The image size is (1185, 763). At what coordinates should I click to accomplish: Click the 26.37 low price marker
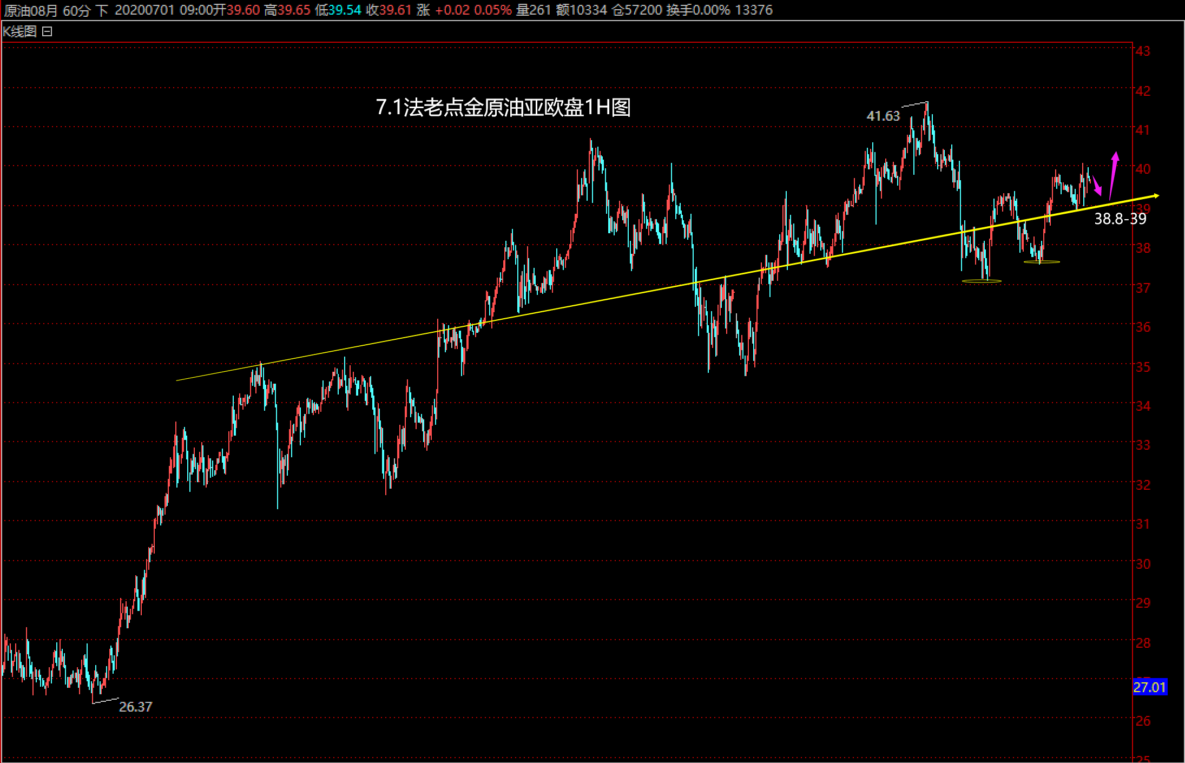[135, 707]
